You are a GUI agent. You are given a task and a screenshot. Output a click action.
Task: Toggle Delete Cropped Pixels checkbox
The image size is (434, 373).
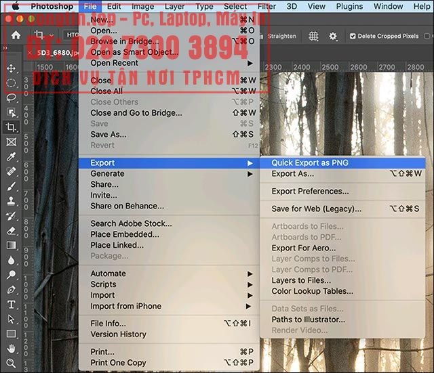pyautogui.click(x=353, y=36)
